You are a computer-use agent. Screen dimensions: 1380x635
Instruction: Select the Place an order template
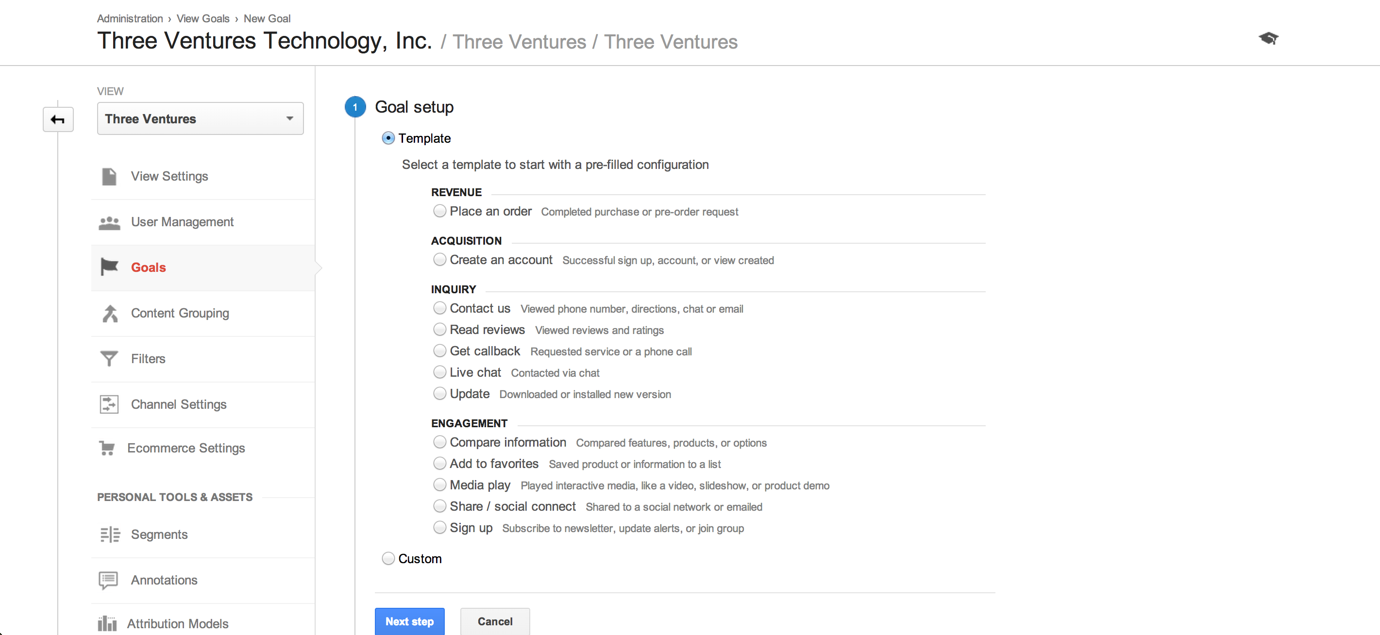pyautogui.click(x=439, y=211)
